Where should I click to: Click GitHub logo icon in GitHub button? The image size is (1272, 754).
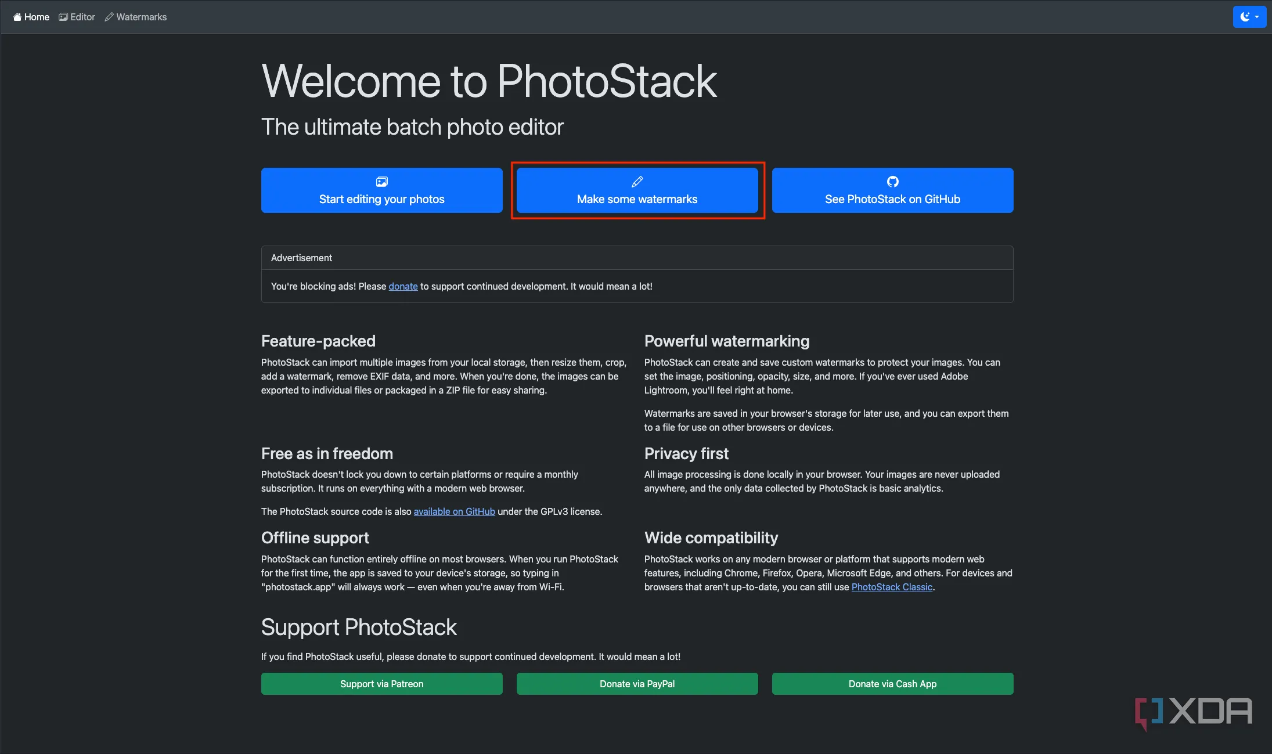[893, 182]
